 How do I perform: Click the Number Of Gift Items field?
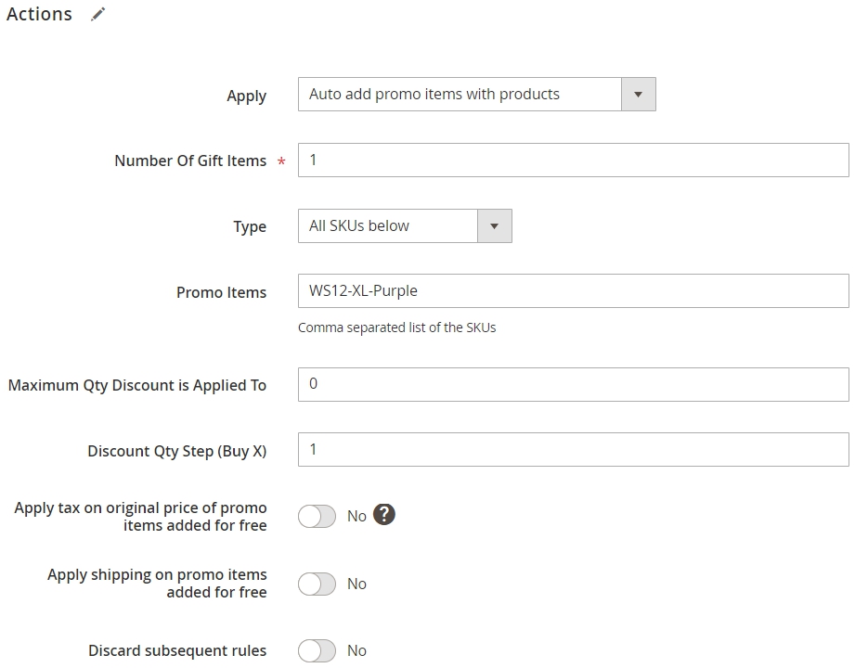(573, 161)
